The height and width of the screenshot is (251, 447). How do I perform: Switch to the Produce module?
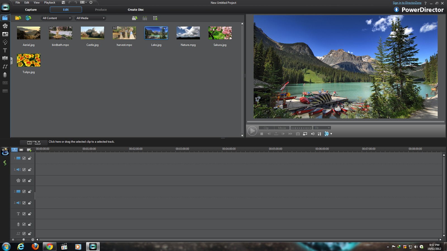point(101,9)
